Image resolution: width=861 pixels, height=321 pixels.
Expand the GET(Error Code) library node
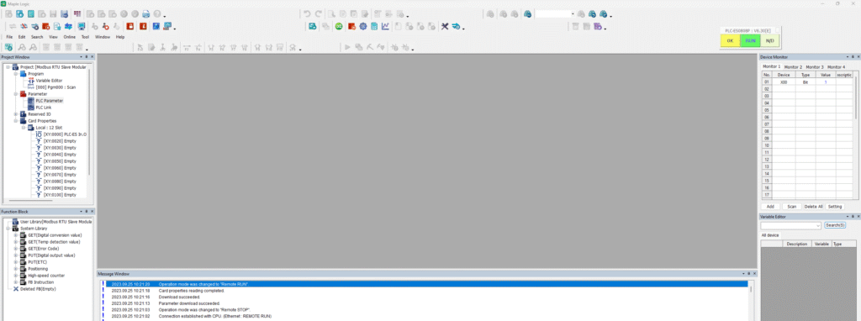point(16,249)
